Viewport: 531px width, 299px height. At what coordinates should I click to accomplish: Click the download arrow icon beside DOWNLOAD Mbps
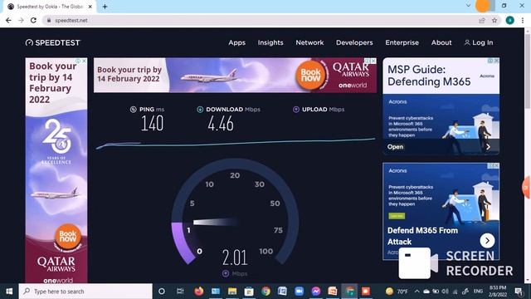coord(200,109)
